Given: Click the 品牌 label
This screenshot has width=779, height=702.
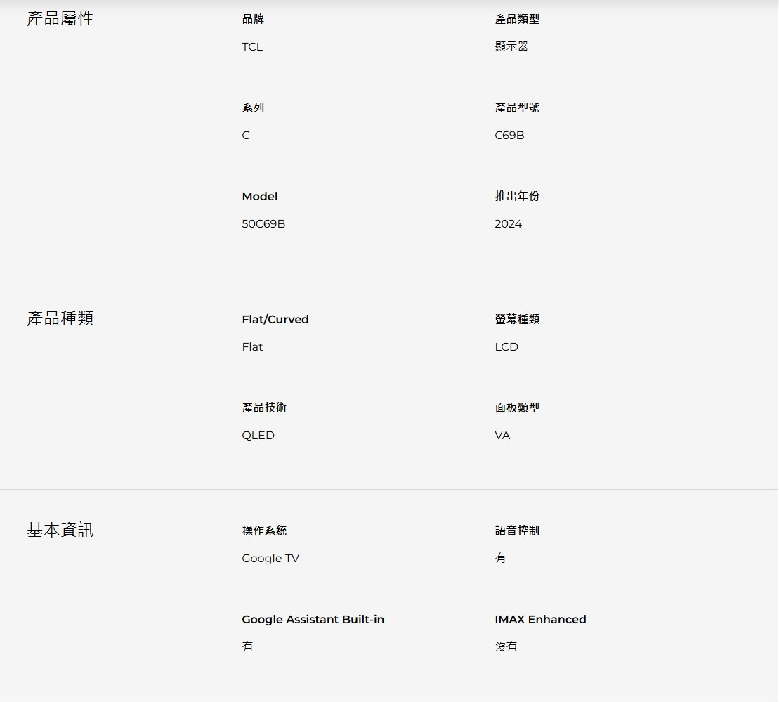Looking at the screenshot, I should click(253, 20).
